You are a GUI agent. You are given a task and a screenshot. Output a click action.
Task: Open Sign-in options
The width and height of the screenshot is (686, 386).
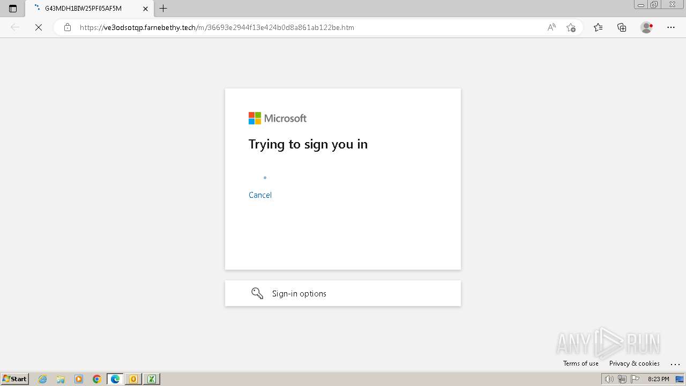(x=343, y=293)
